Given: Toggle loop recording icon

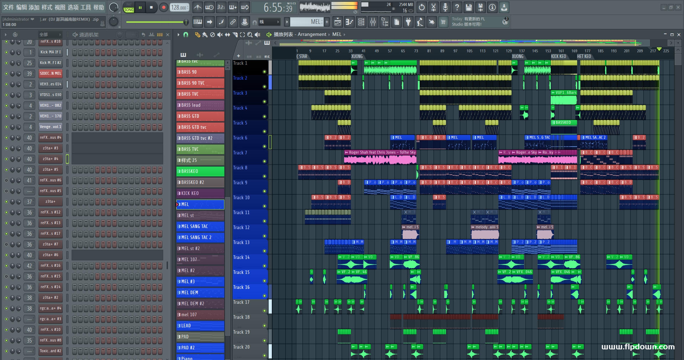Looking at the screenshot, I should 245,7.
